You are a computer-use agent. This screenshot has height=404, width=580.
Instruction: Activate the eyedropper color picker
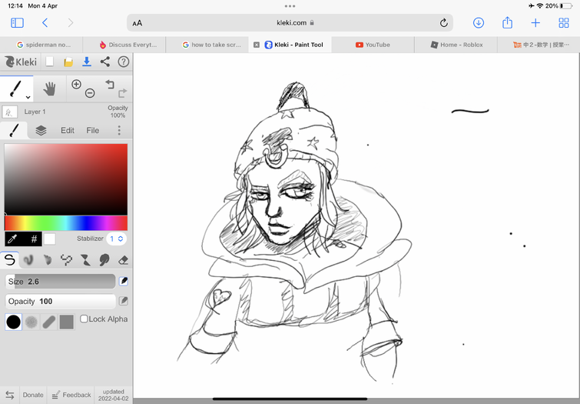point(12,239)
